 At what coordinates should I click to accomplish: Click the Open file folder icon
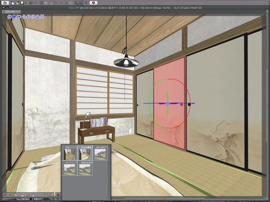(17, 3)
